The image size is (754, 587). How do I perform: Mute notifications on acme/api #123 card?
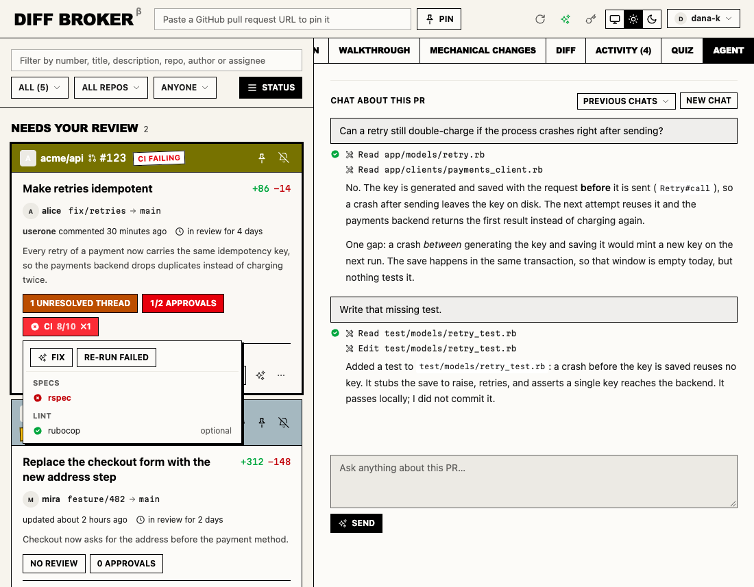(x=284, y=158)
